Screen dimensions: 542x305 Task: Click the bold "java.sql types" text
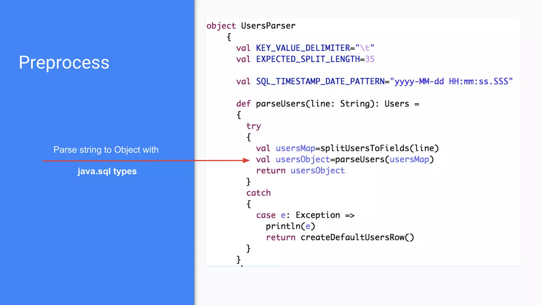[107, 171]
